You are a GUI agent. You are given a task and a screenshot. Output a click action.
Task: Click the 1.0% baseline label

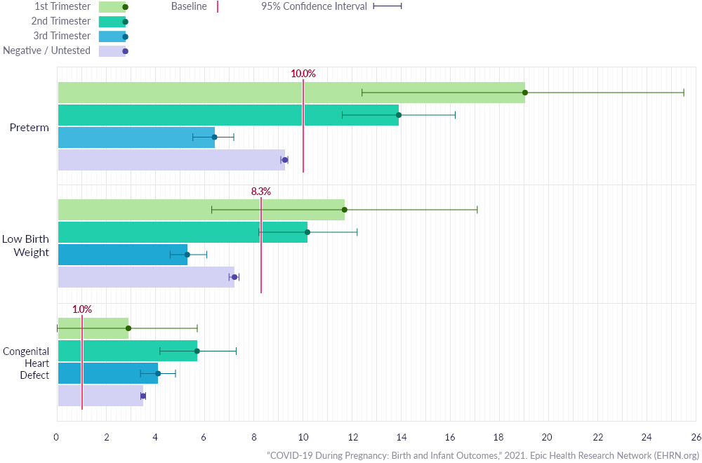point(82,309)
